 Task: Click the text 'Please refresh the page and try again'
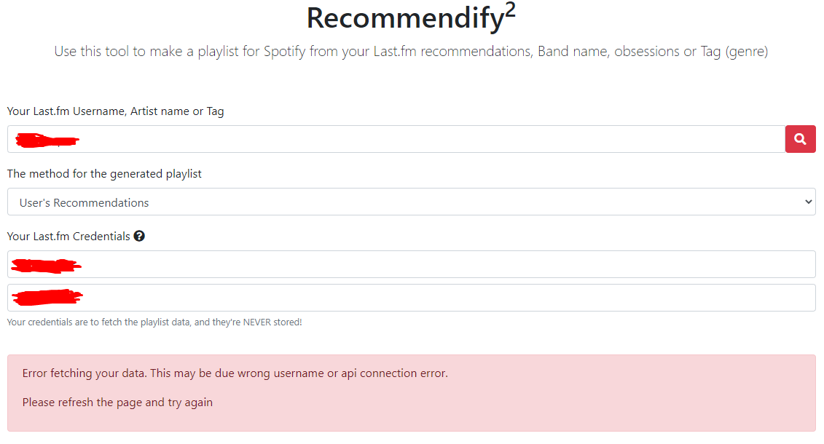[x=117, y=402]
